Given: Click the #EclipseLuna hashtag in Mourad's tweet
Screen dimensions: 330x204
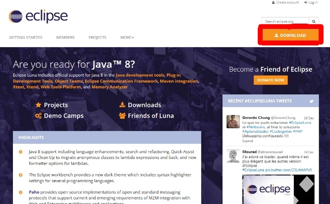Looking at the screenshot, I should point(253,170).
